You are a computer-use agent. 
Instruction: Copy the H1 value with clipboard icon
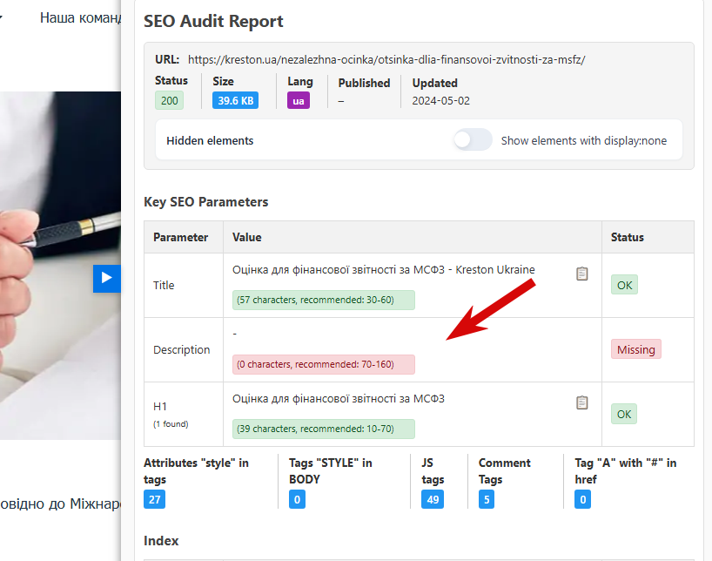tap(582, 402)
